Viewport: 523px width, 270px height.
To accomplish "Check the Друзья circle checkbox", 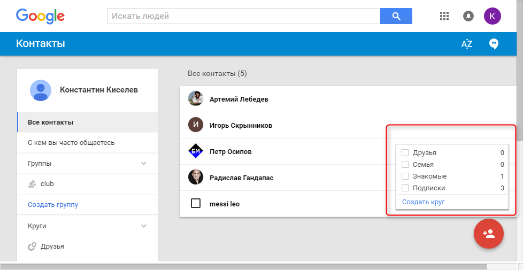I will point(405,153).
